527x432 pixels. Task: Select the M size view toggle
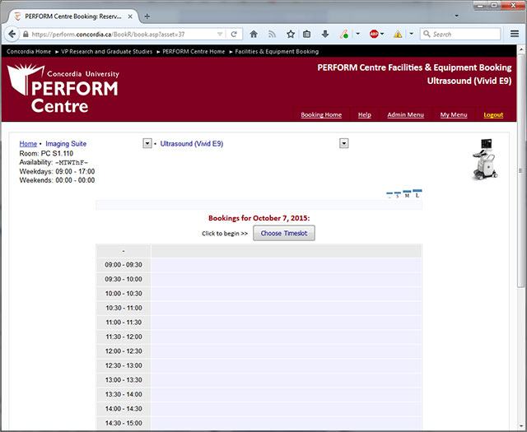click(407, 195)
